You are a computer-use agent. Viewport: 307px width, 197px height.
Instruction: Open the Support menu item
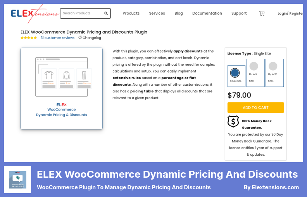[x=239, y=14]
